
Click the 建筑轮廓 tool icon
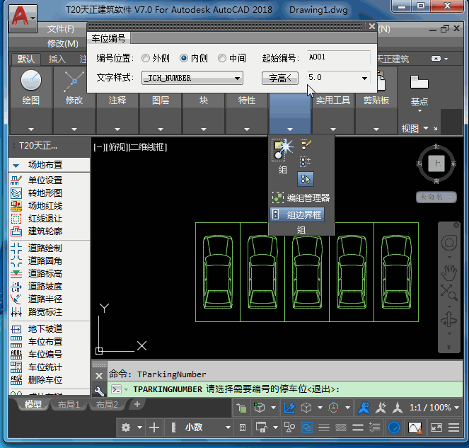16,231
